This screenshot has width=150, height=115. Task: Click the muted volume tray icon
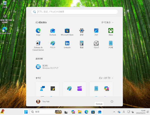[132, 112]
